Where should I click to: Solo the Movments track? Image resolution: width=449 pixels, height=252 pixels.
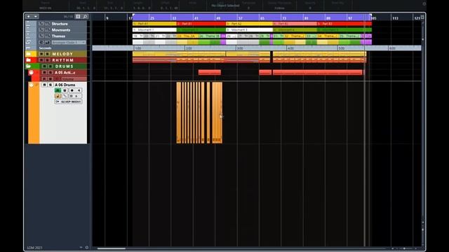coord(47,29)
